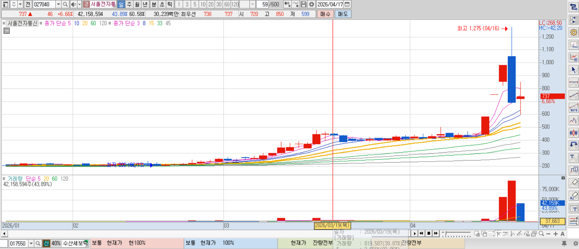
Task: Click the AUTO trendline tool in right sidebar
Action: pos(574,108)
